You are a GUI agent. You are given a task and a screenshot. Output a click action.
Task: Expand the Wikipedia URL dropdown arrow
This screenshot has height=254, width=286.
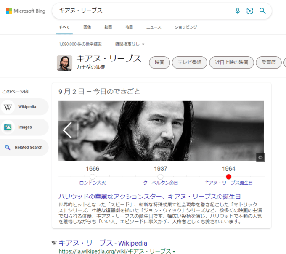click(x=174, y=251)
